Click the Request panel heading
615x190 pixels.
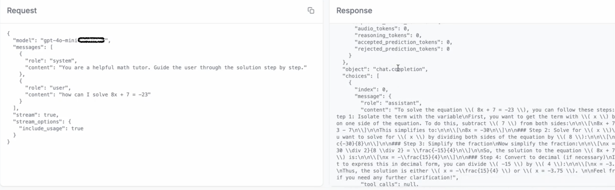pyautogui.click(x=22, y=11)
